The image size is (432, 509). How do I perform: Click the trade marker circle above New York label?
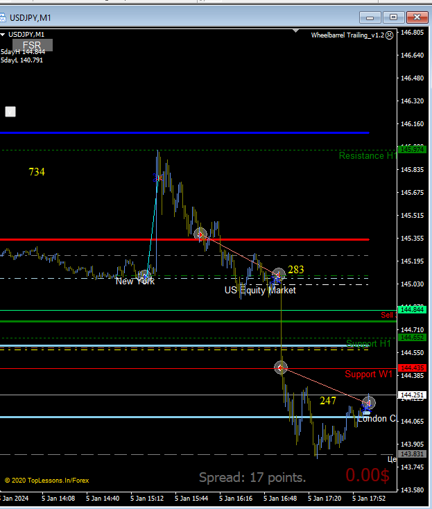[145, 276]
